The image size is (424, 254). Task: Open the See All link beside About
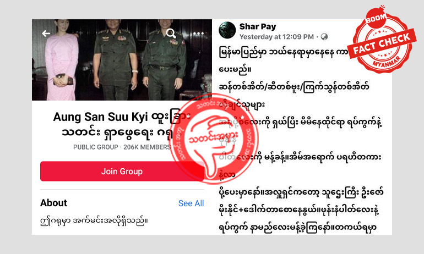(x=191, y=203)
